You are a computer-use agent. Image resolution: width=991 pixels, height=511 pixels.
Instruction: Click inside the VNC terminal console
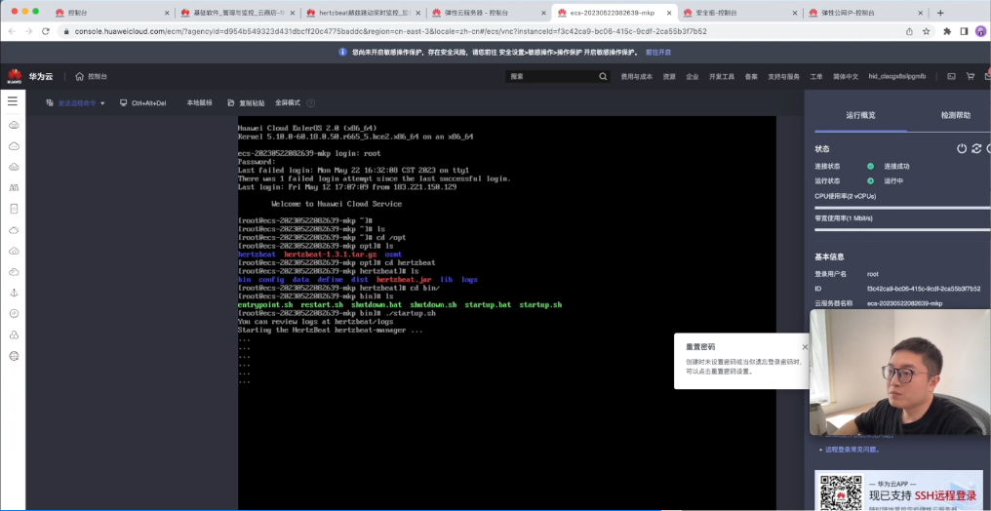tap(506, 313)
